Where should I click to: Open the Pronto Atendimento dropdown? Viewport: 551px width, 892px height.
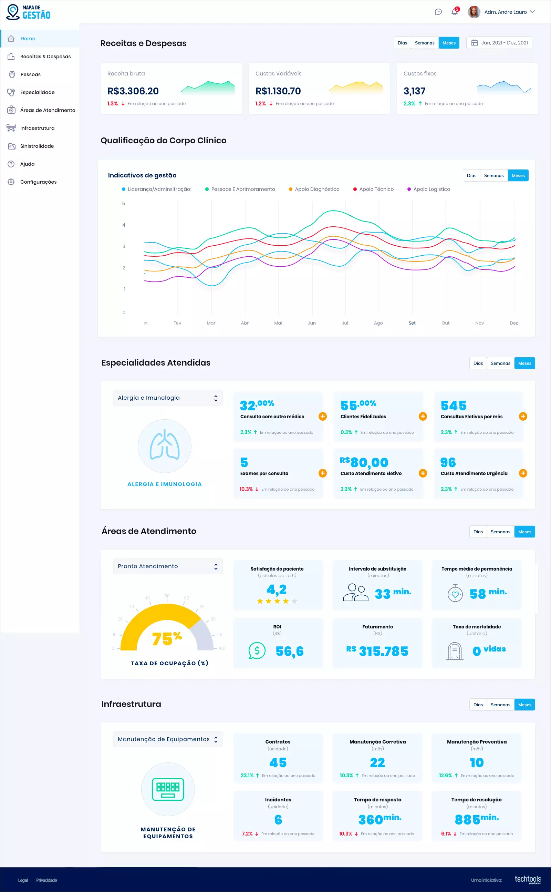[x=167, y=566]
